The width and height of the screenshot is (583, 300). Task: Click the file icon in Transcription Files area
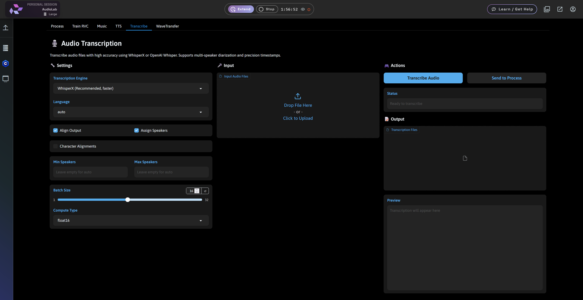pos(465,158)
